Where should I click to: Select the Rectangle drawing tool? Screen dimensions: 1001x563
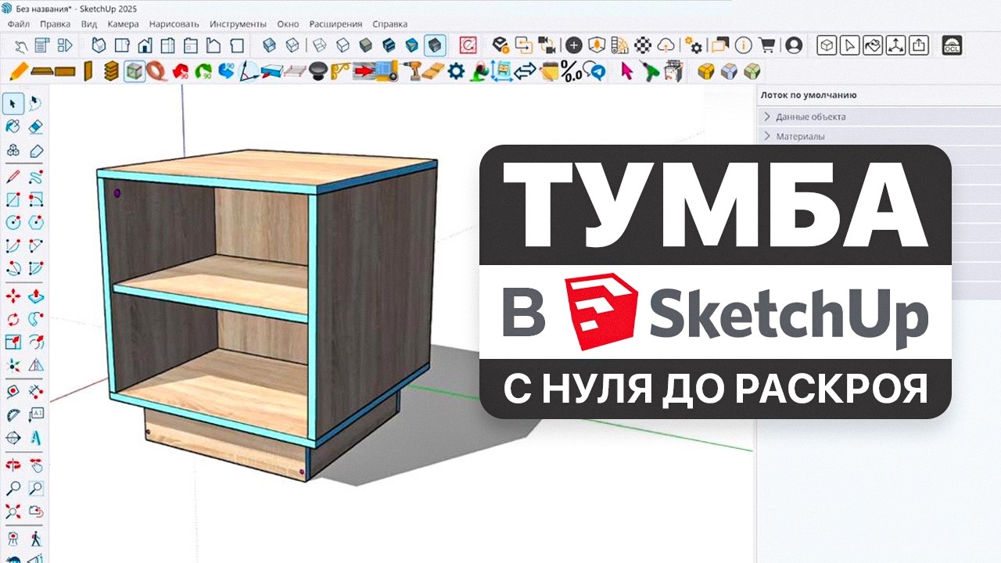pos(13,199)
